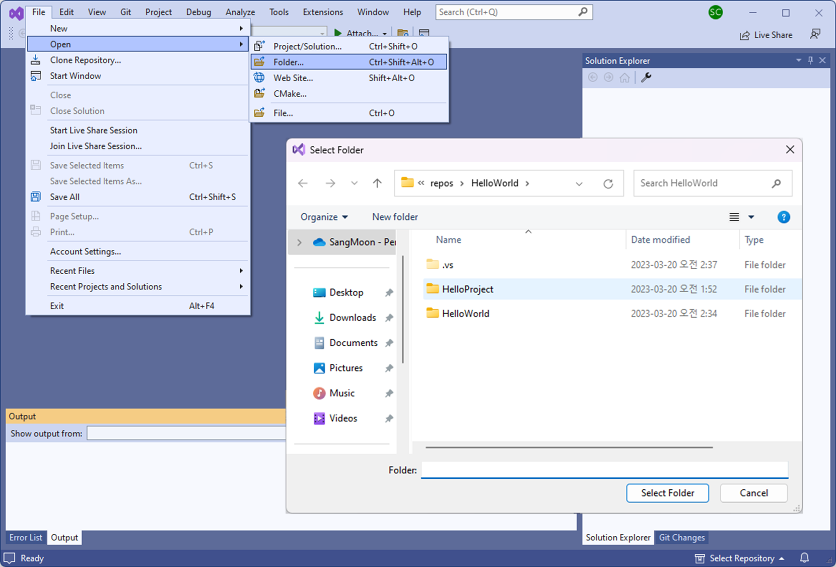Open the address bar history dropdown
The image size is (836, 567).
click(579, 183)
